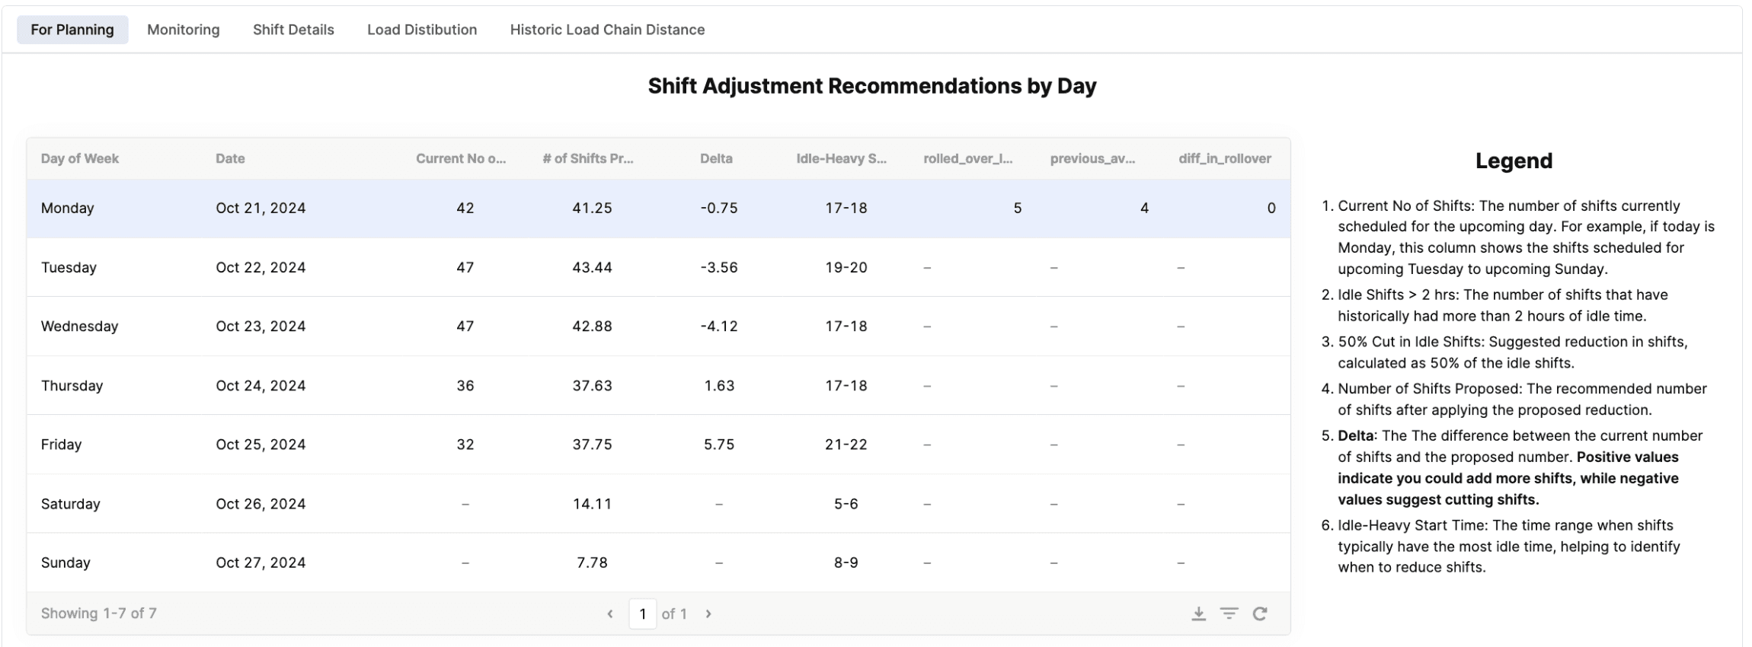Select the Sunday Oct 27 row
This screenshot has width=1752, height=647.
coord(658,563)
